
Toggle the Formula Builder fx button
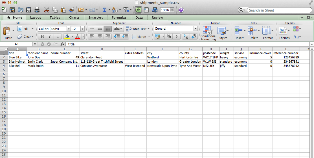[138, 10]
